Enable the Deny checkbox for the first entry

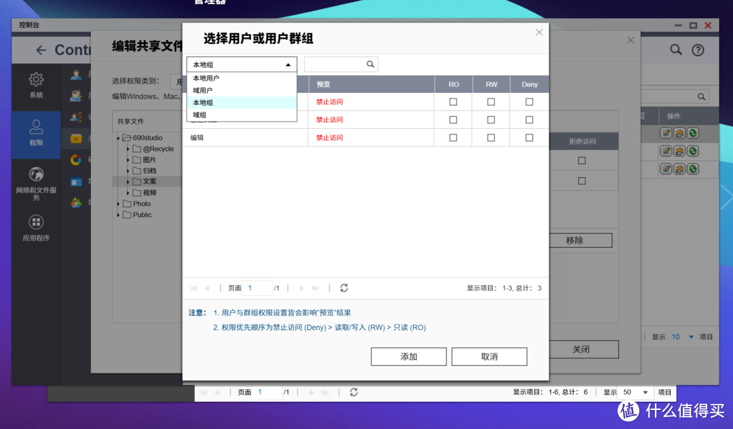[529, 102]
